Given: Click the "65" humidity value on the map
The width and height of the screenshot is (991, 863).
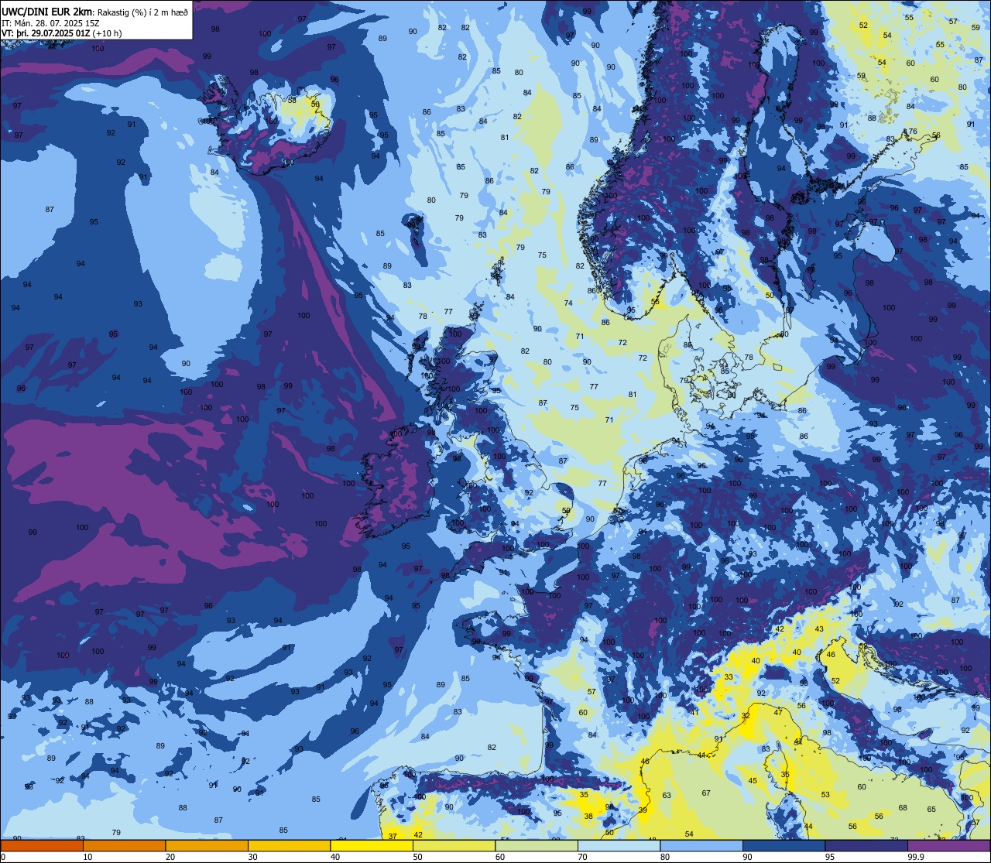Looking at the screenshot, I should 931,810.
